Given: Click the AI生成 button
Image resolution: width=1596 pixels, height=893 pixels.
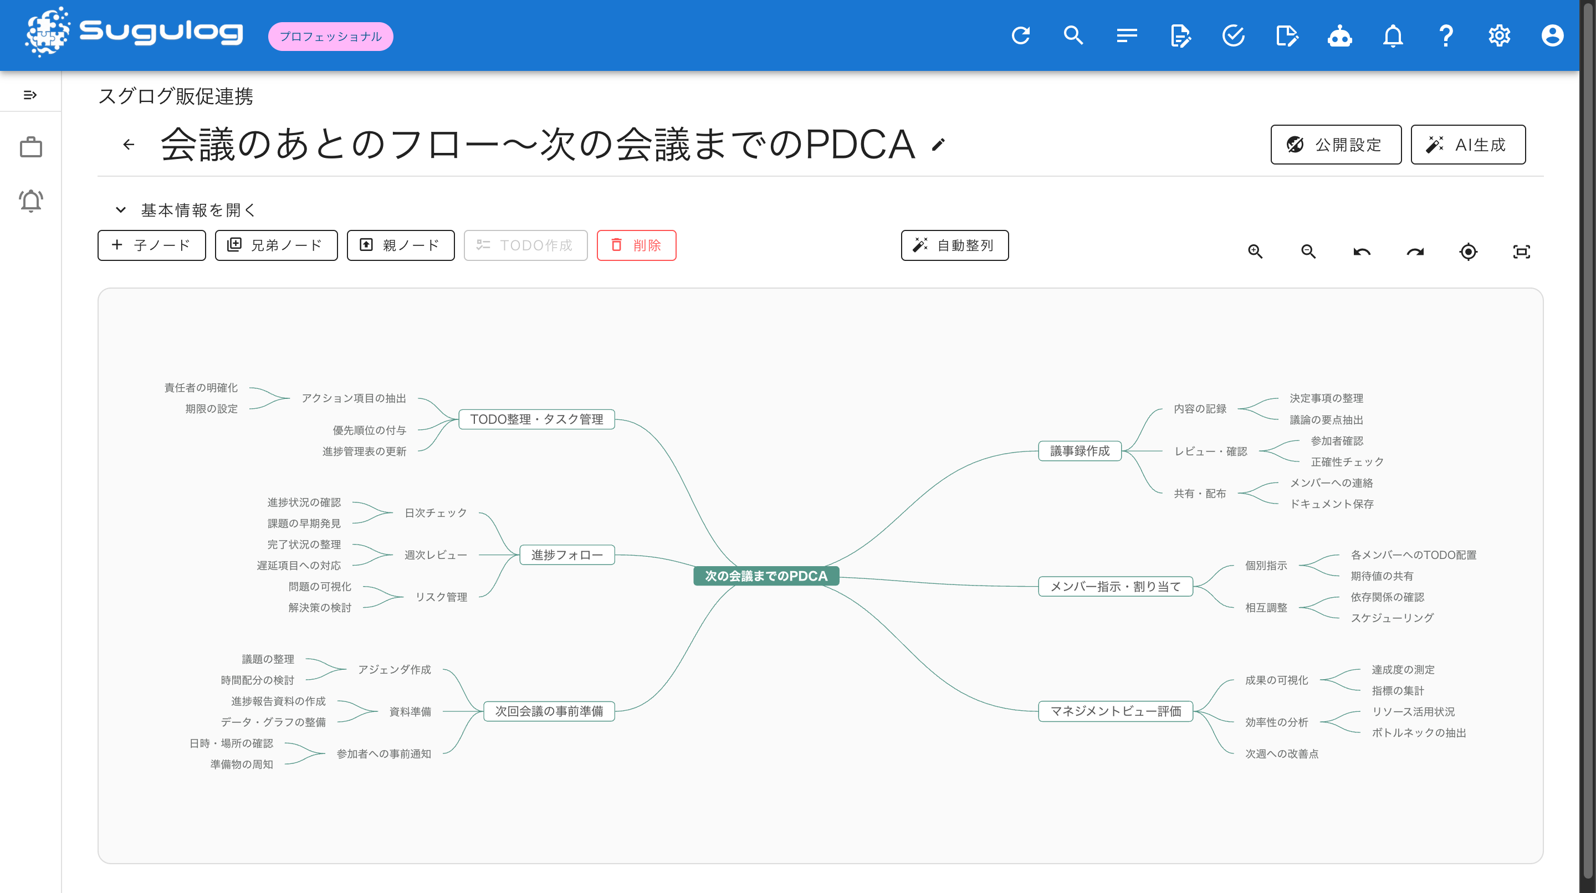Looking at the screenshot, I should pos(1469,144).
